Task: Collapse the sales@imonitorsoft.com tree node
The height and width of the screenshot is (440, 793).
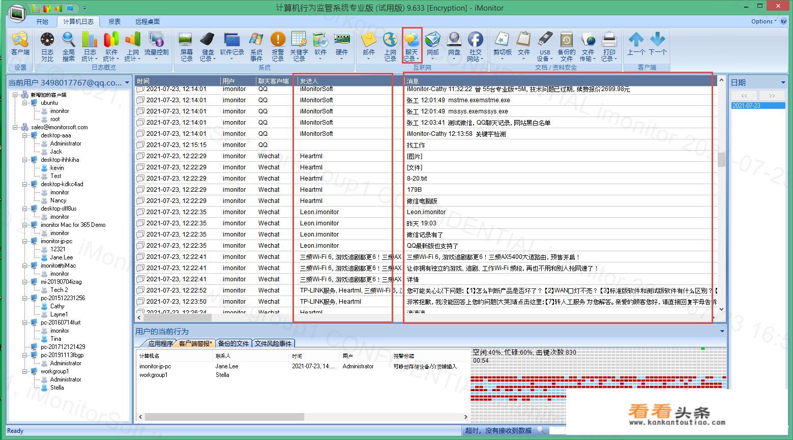Action: point(15,127)
